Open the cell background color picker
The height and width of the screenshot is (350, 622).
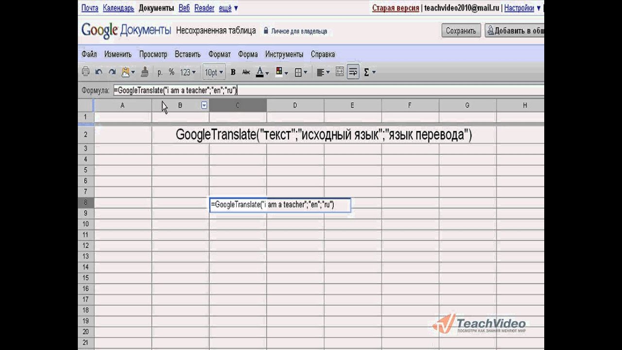(281, 72)
